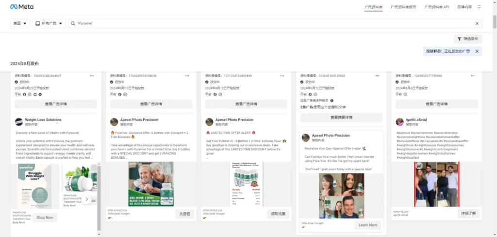
Task: Open the 广告资料库报告 tab
Action: click(x=403, y=7)
